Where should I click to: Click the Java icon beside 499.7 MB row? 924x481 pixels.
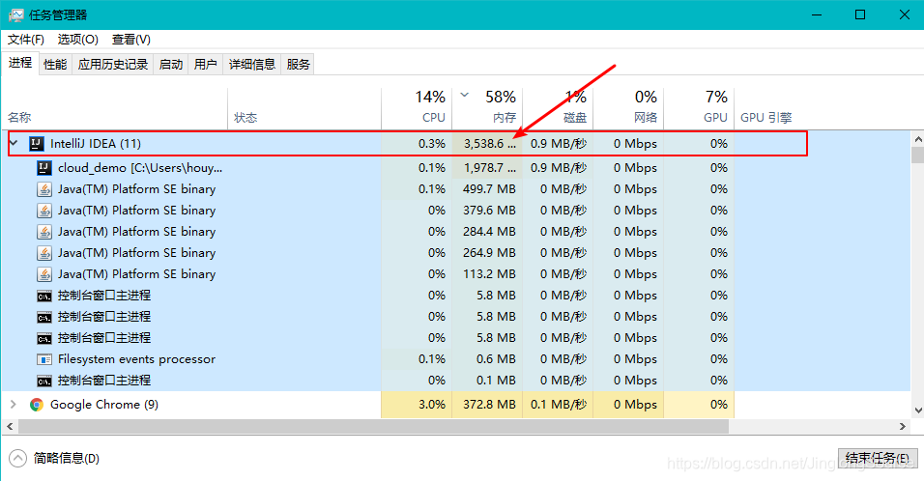coord(44,189)
